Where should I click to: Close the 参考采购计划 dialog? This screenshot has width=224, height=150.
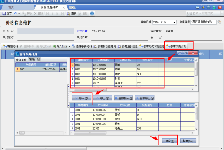193,53
